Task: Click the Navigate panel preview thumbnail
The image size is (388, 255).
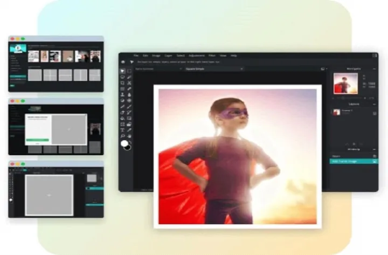Action: (345, 84)
